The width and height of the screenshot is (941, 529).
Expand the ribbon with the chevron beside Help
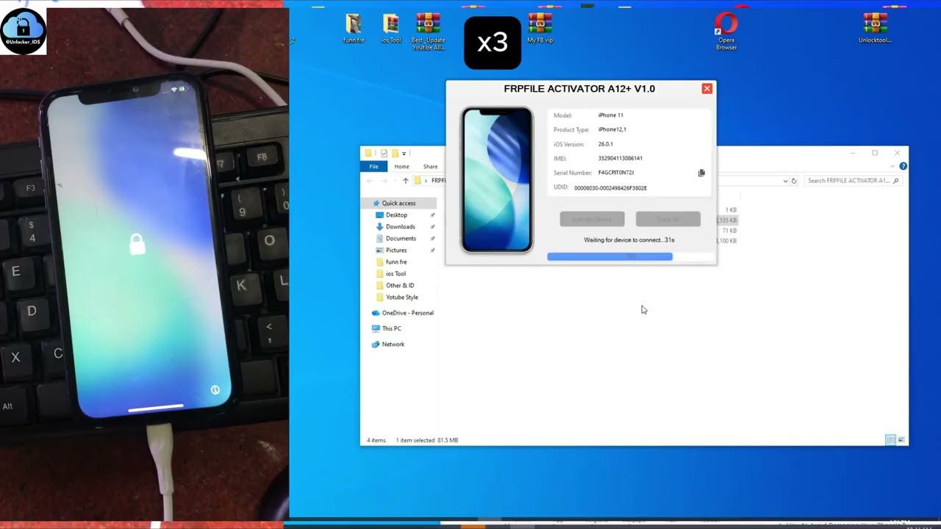tap(892, 167)
